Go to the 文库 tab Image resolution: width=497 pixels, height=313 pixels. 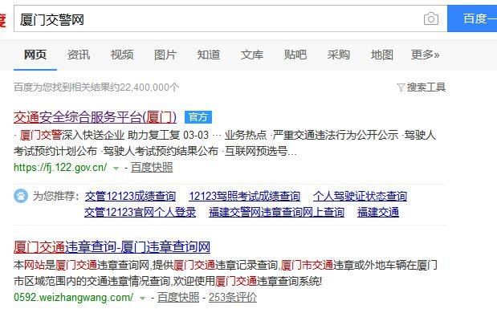click(252, 55)
